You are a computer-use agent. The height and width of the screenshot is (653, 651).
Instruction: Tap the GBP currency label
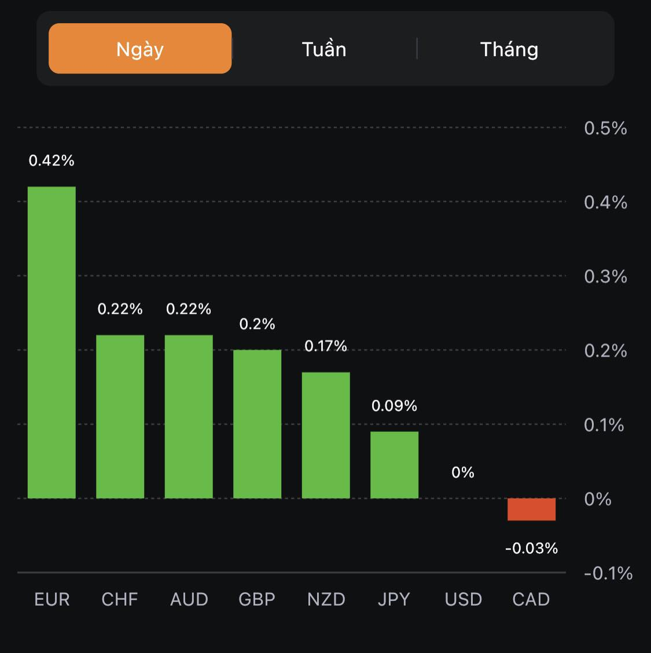pyautogui.click(x=257, y=599)
